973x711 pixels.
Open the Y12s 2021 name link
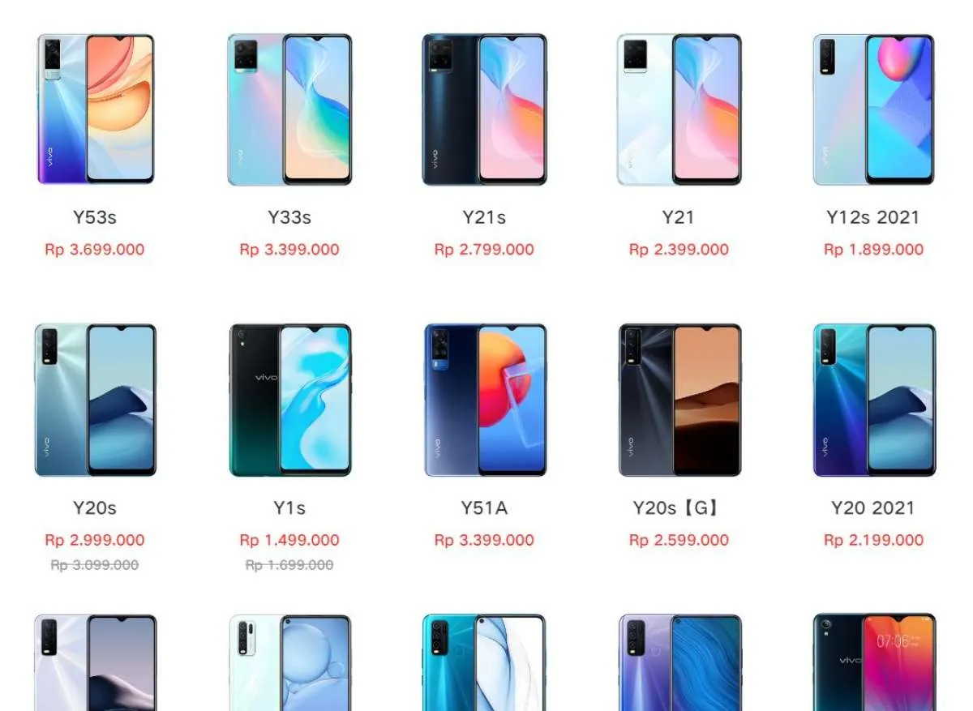pyautogui.click(x=873, y=217)
